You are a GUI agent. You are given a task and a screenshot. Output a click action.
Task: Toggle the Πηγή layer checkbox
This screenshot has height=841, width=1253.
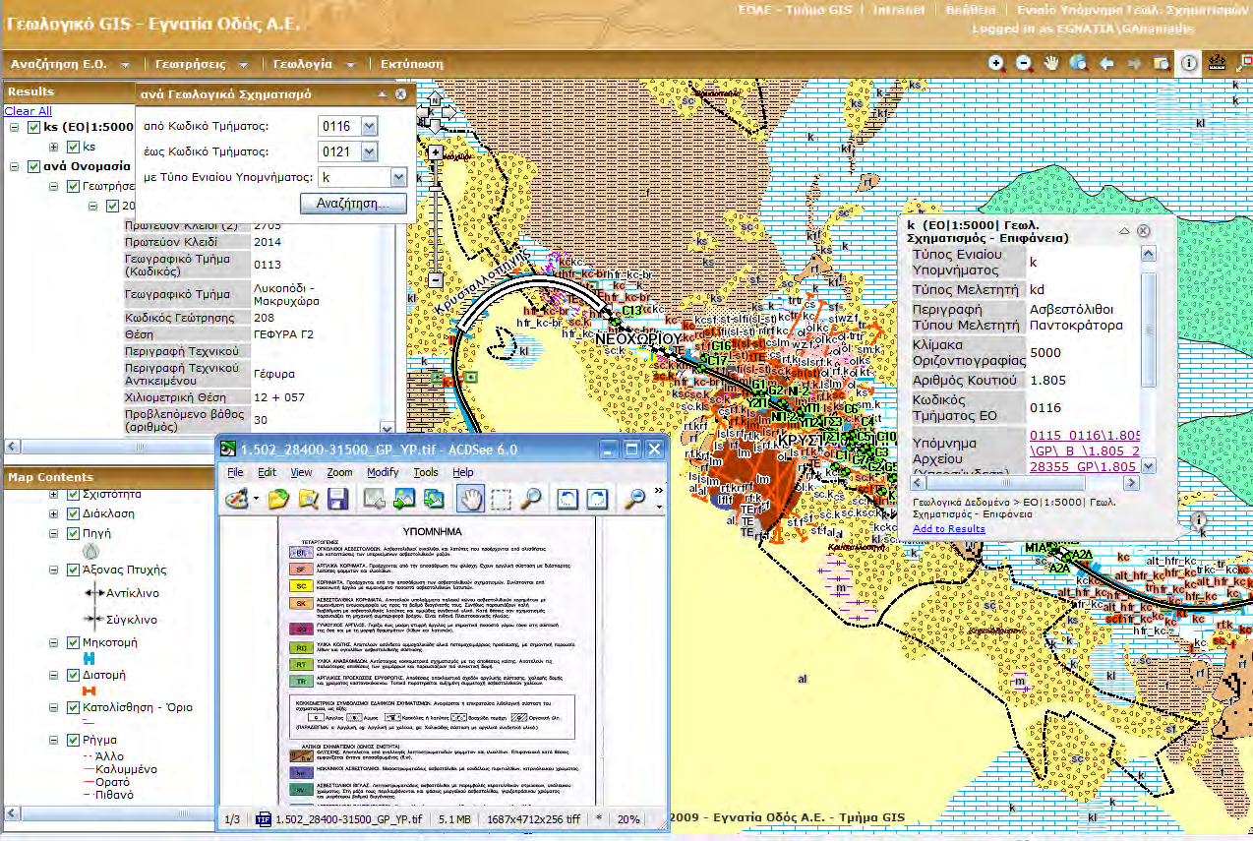pos(73,533)
